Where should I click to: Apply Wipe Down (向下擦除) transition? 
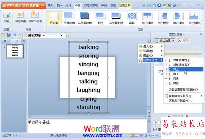(x=147, y=18)
